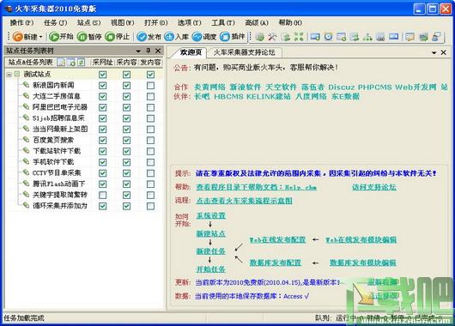Uncheck 采内容 for 大连二手房信息
Viewport: 455px width, 326px height.
(x=126, y=97)
